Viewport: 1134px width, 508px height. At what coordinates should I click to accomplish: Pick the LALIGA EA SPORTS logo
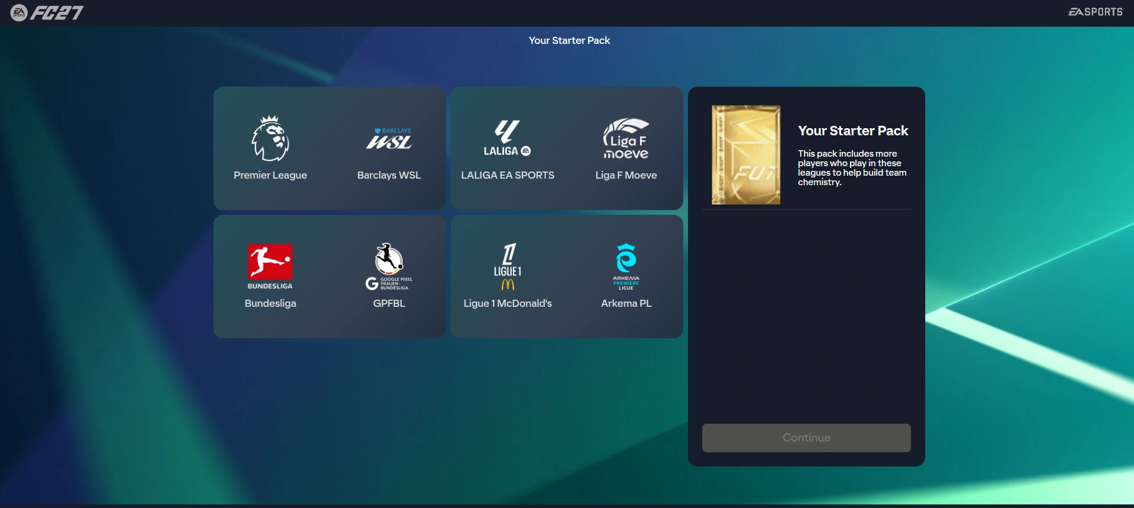(508, 138)
